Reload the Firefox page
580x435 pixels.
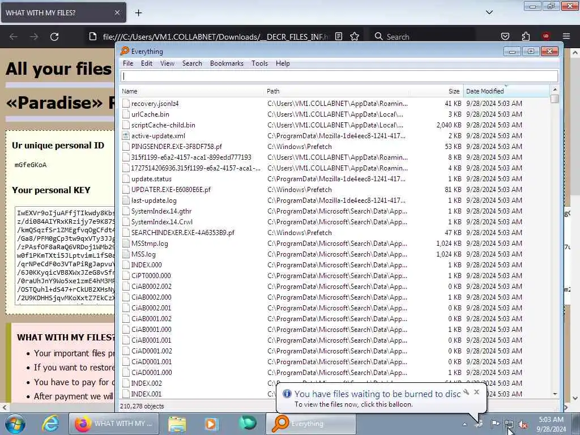click(x=54, y=37)
